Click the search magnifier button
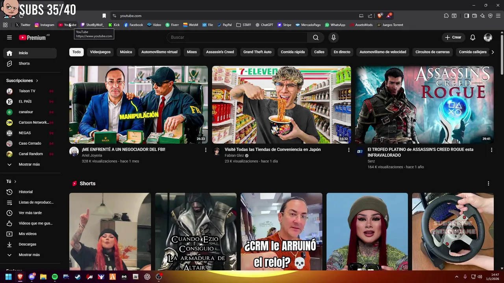504x283 pixels. [x=316, y=37]
